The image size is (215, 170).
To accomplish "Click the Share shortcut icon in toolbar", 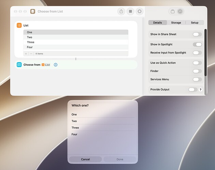I will 121,11.
